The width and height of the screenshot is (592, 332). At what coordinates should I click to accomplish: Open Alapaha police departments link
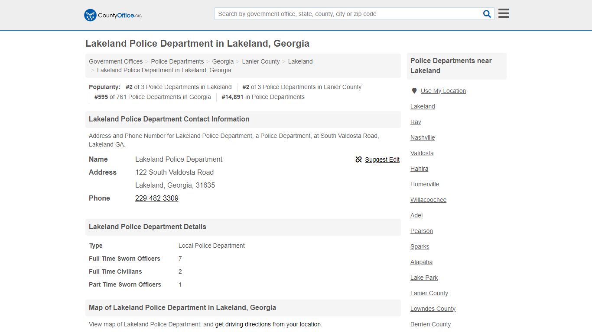(421, 262)
